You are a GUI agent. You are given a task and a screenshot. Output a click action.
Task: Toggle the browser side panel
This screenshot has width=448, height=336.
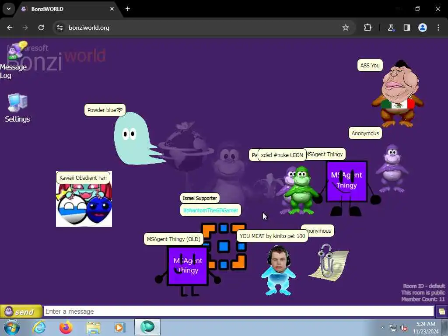pyautogui.click(x=407, y=28)
